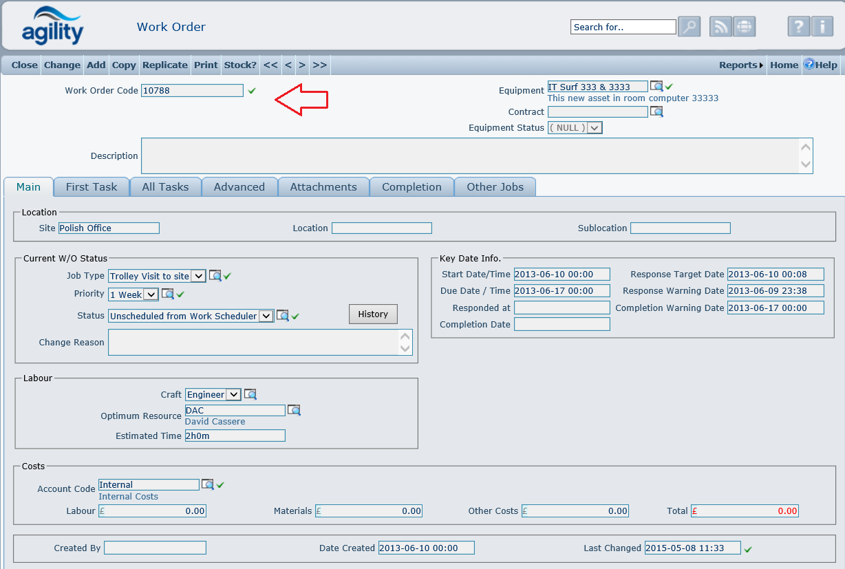Open the Completion tab
The width and height of the screenshot is (845, 569).
(x=411, y=187)
